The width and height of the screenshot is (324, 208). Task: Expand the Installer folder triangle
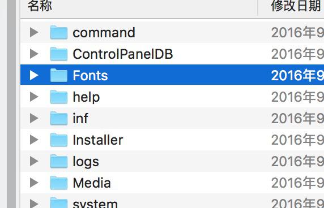click(34, 140)
